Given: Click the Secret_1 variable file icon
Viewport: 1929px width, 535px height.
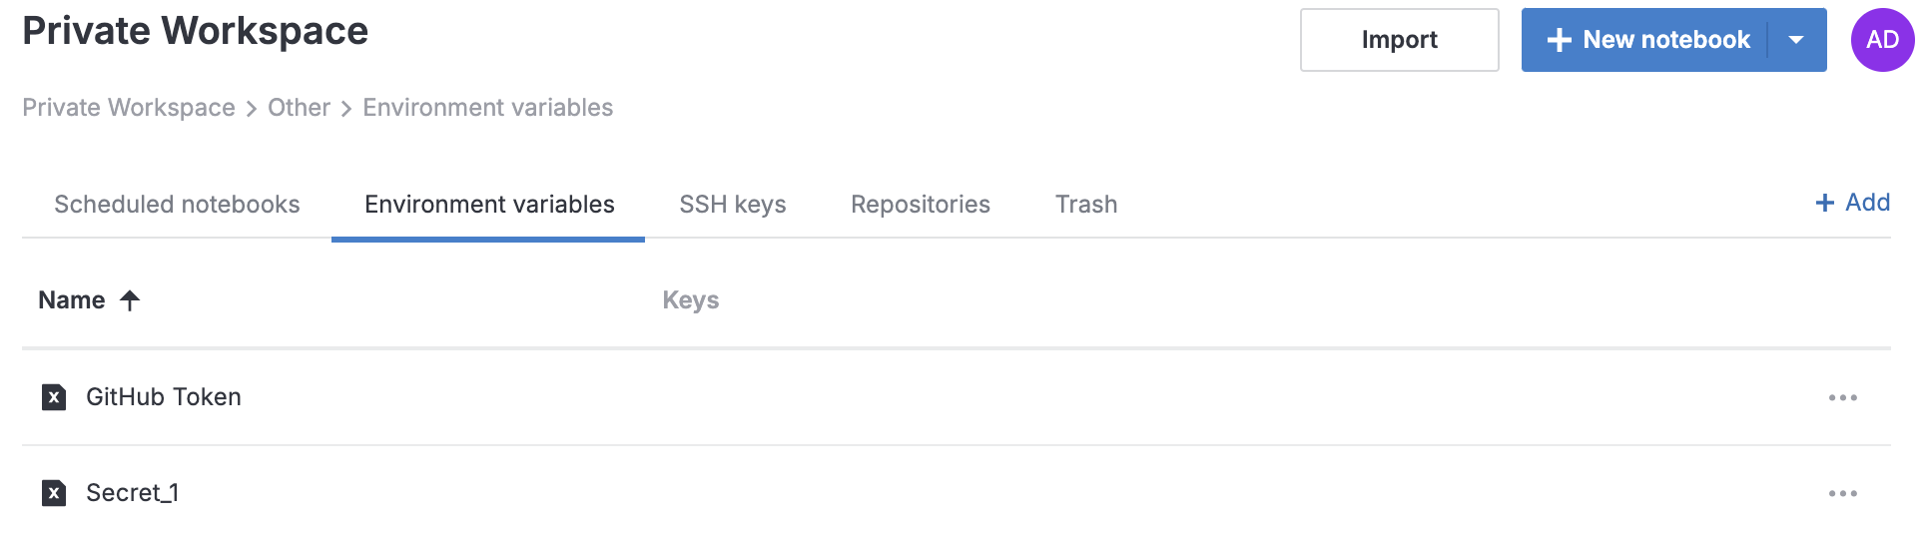Looking at the screenshot, I should coord(54,493).
